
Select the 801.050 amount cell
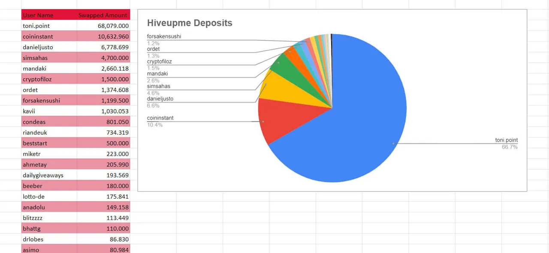click(103, 122)
